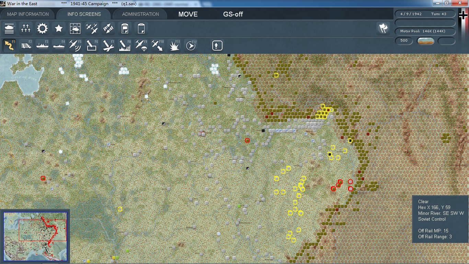Viewport: 469px width, 264px height.
Task: Open the production gear icon
Action: (42, 29)
